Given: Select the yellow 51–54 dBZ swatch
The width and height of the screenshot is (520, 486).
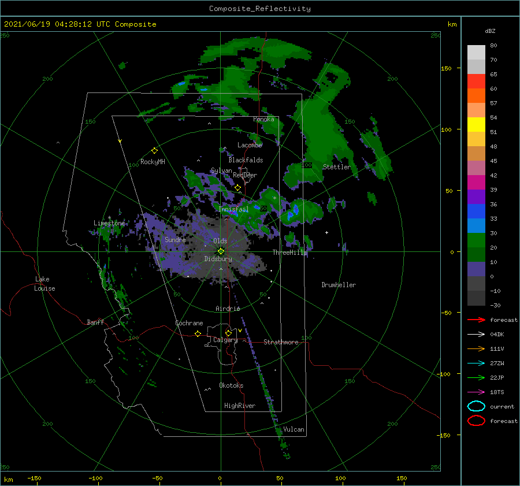Looking at the screenshot, I should pyautogui.click(x=476, y=124).
